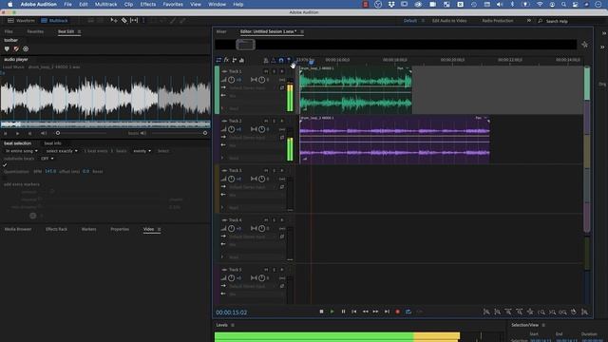The image size is (608, 342).
Task: Click the red Record button
Action: pyautogui.click(x=397, y=312)
